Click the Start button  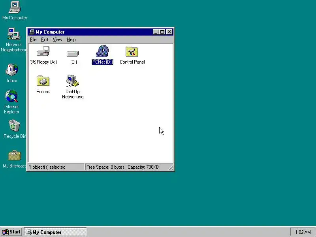[12, 232]
